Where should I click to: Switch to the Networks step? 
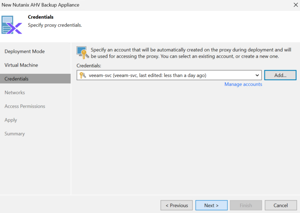tap(15, 92)
